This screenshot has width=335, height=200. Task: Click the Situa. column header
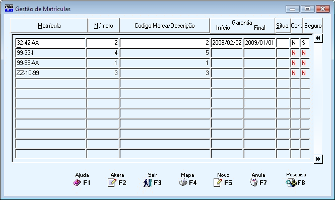click(283, 26)
